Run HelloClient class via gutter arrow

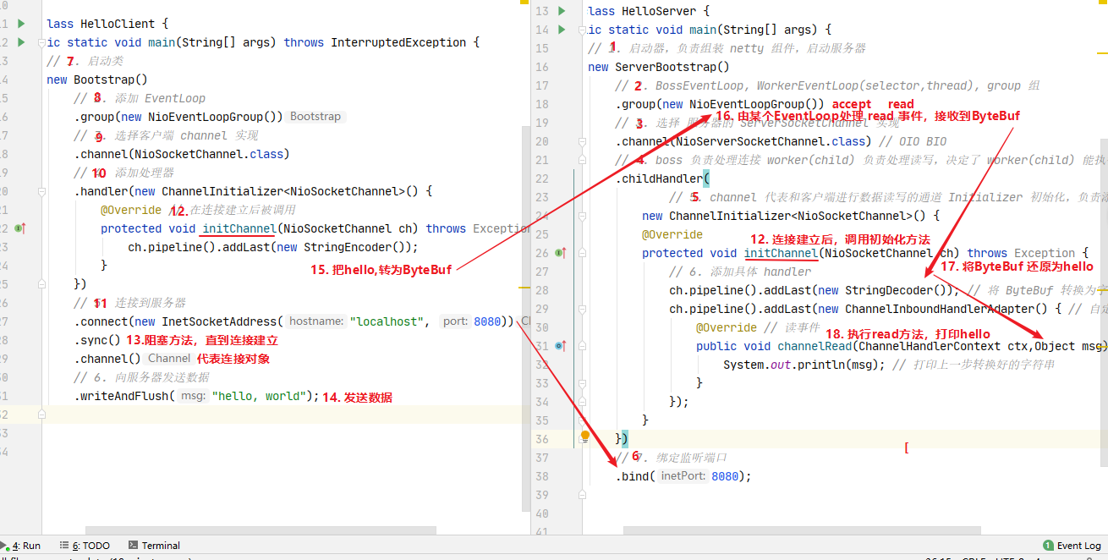[x=20, y=24]
